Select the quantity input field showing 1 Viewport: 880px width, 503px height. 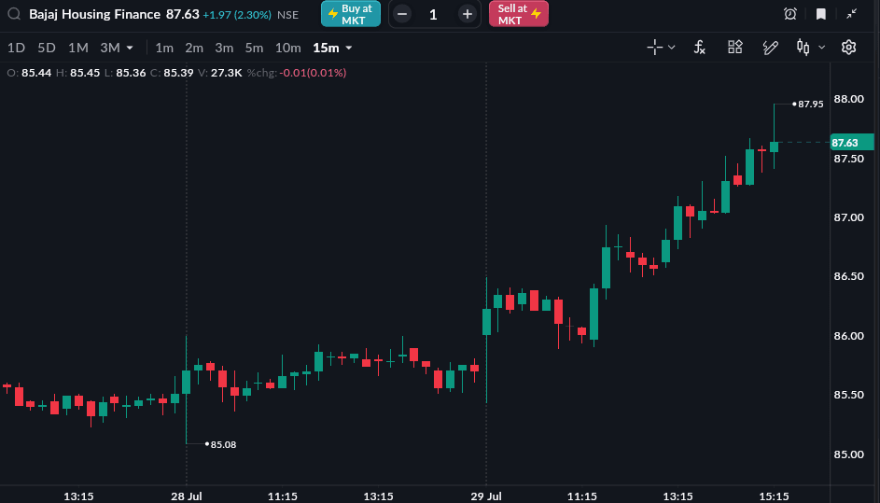click(x=433, y=14)
